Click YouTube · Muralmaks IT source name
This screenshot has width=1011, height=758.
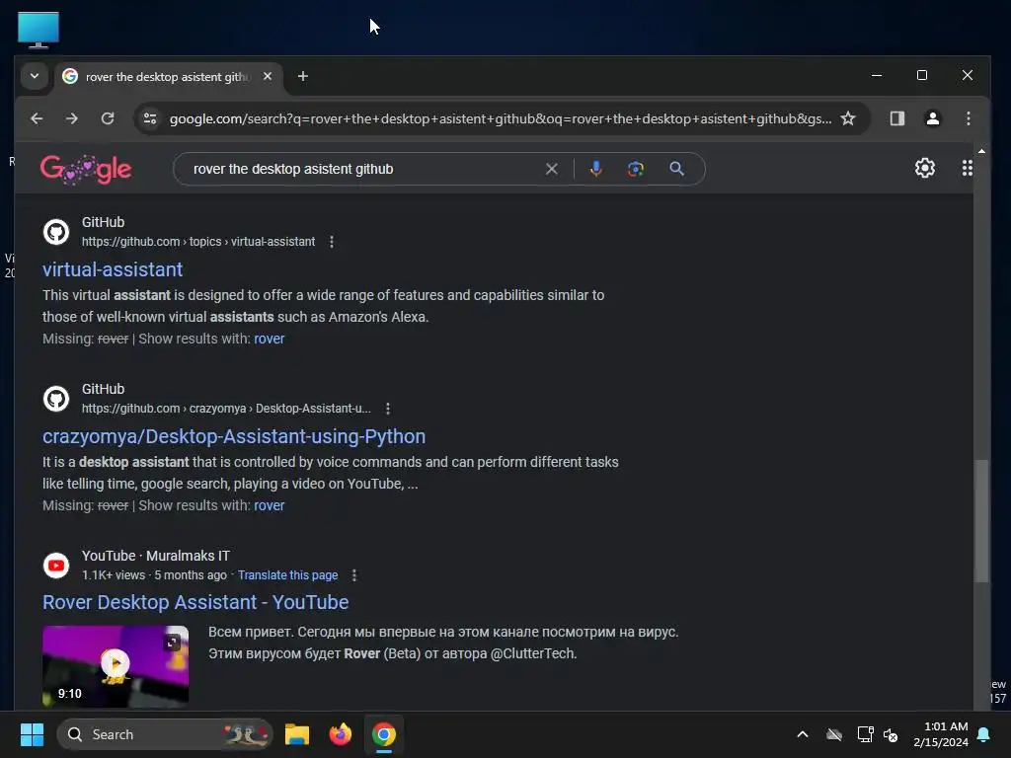pos(155,556)
